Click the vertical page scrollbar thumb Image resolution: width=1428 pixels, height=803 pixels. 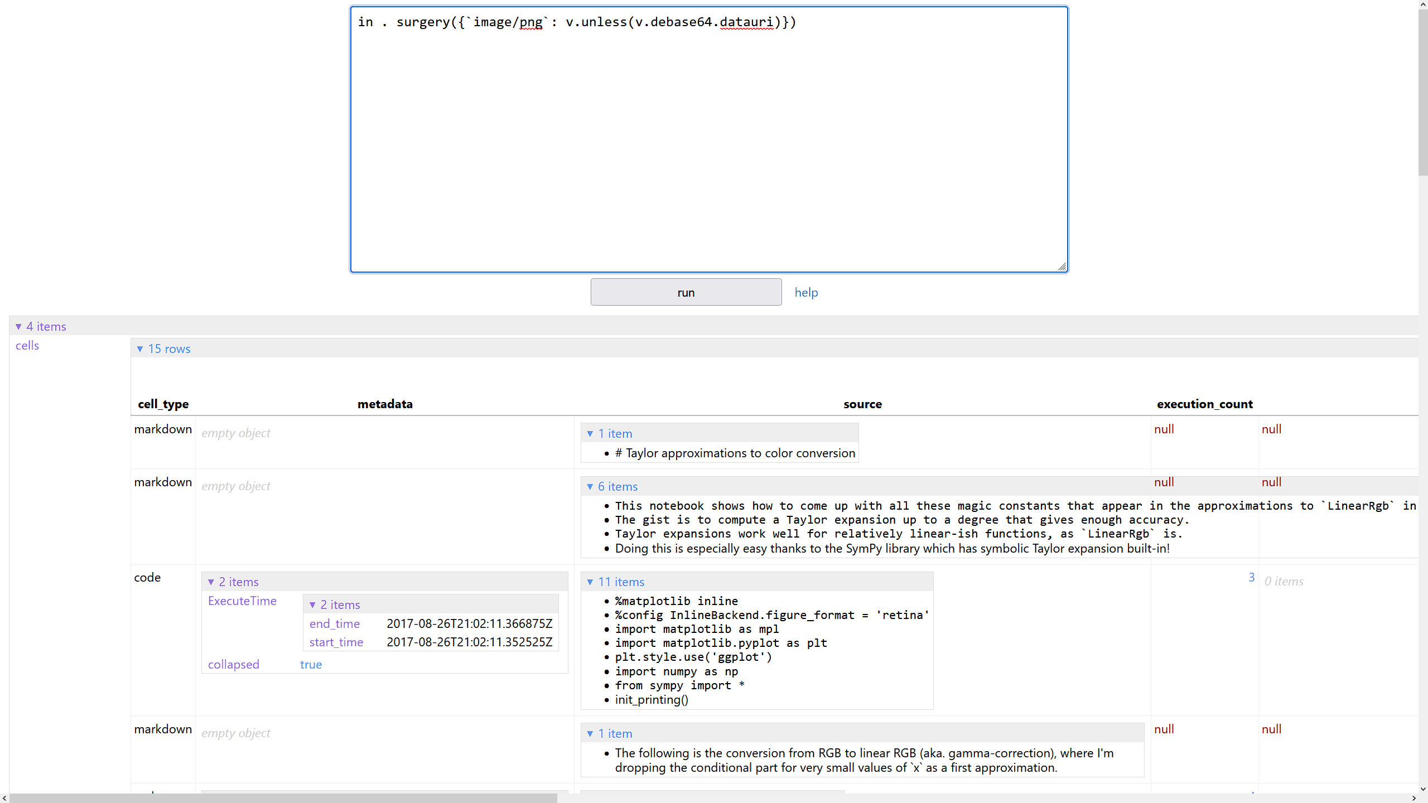tap(1423, 92)
